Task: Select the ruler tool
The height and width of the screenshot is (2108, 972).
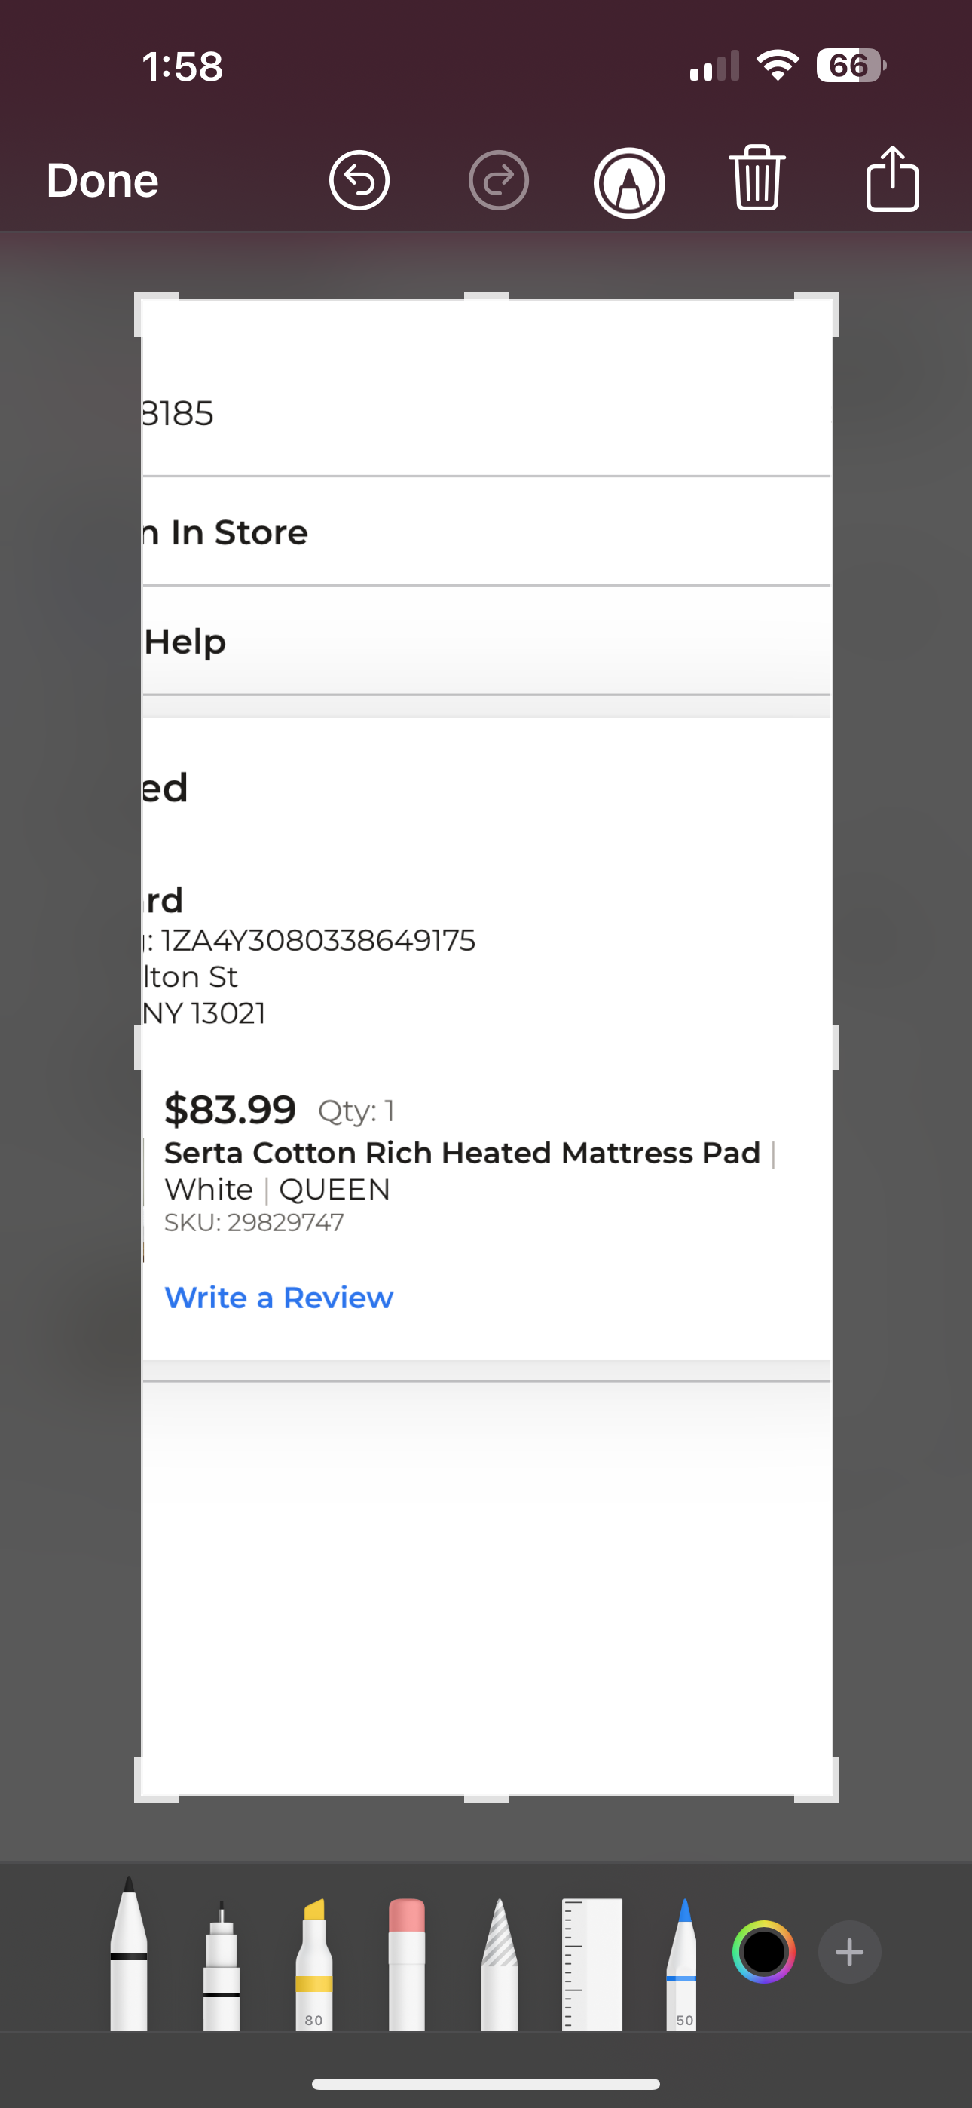Action: 592,1964
